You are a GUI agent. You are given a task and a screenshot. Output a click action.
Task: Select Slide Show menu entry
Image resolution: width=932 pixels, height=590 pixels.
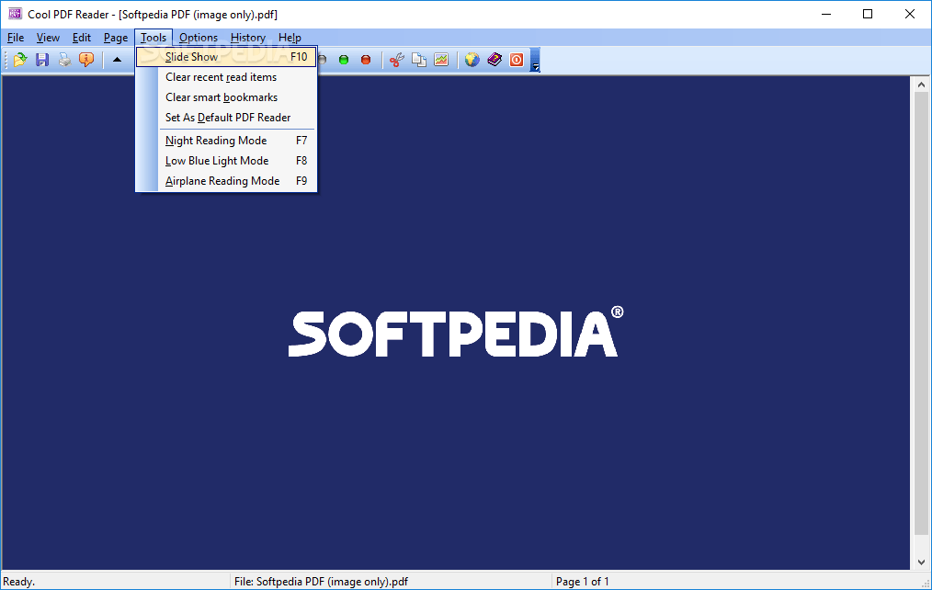point(226,57)
